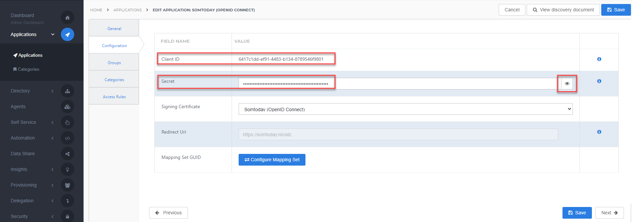Viewport: 632px width, 222px height.
Task: Expand the Delegation menu
Action: [x=52, y=201]
